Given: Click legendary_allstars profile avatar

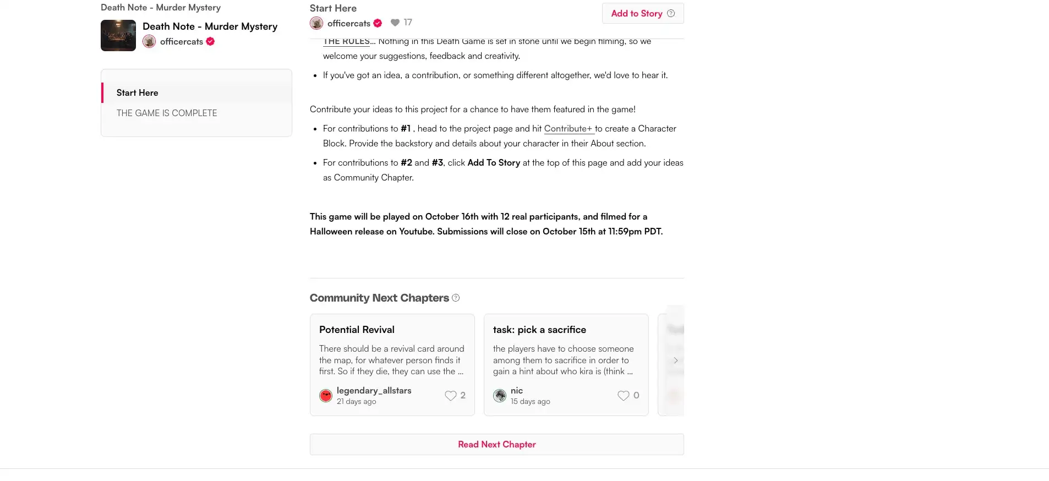Looking at the screenshot, I should pyautogui.click(x=326, y=396).
